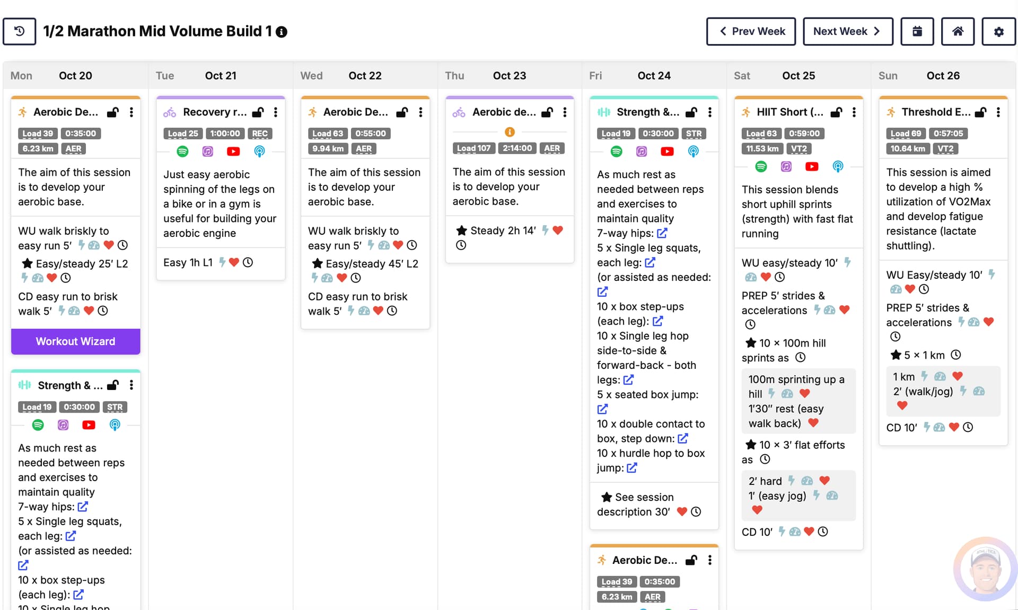Open three-dot menu on Saturday HIIT Short

854,112
